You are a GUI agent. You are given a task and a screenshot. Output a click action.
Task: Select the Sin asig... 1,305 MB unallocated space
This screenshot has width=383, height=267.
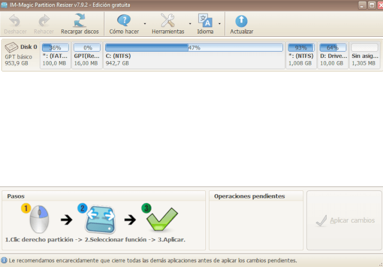[x=365, y=55]
